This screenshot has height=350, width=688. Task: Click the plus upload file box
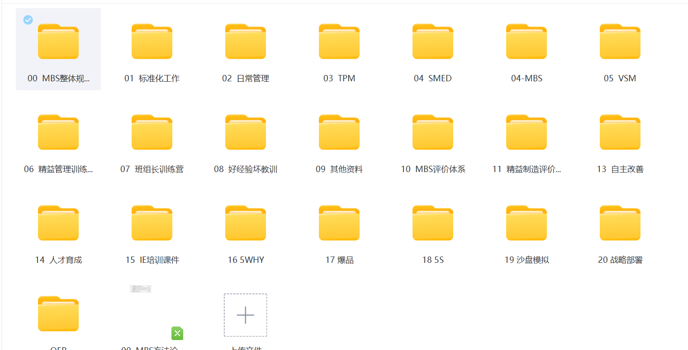tap(245, 315)
